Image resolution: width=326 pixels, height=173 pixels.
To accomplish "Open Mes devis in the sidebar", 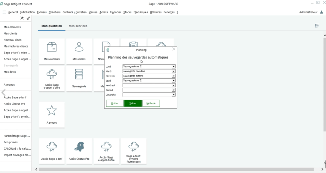I will click(10, 72).
